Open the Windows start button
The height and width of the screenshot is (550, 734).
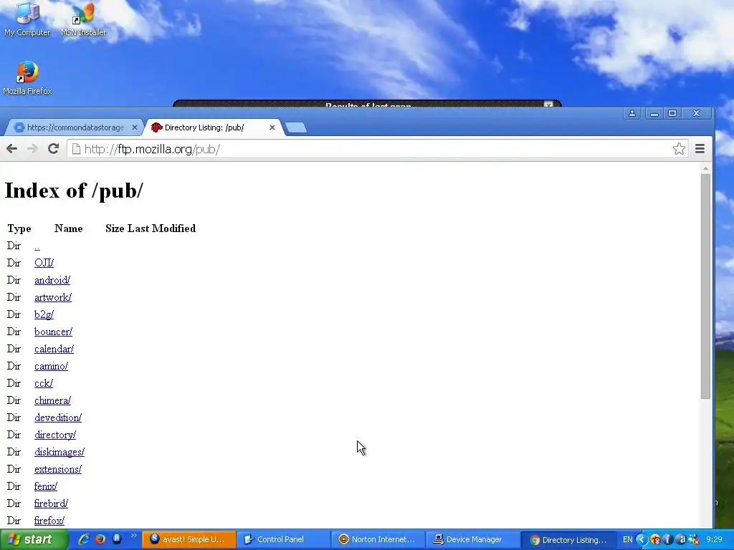point(34,539)
